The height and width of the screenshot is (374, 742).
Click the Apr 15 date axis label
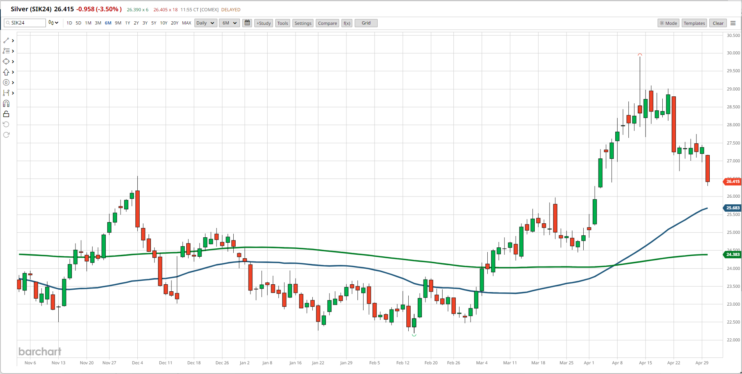click(645, 363)
